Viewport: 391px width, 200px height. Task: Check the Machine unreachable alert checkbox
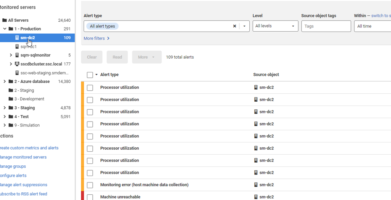pyautogui.click(x=90, y=197)
